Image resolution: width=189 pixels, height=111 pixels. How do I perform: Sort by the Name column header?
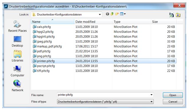tap(52, 22)
